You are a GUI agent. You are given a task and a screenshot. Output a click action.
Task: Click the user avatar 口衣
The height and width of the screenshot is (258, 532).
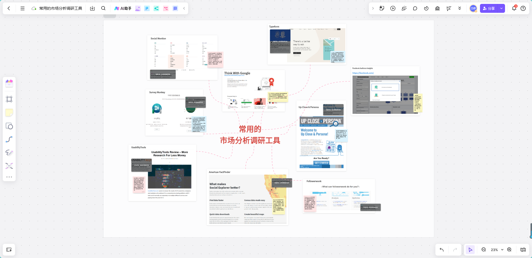click(x=473, y=8)
